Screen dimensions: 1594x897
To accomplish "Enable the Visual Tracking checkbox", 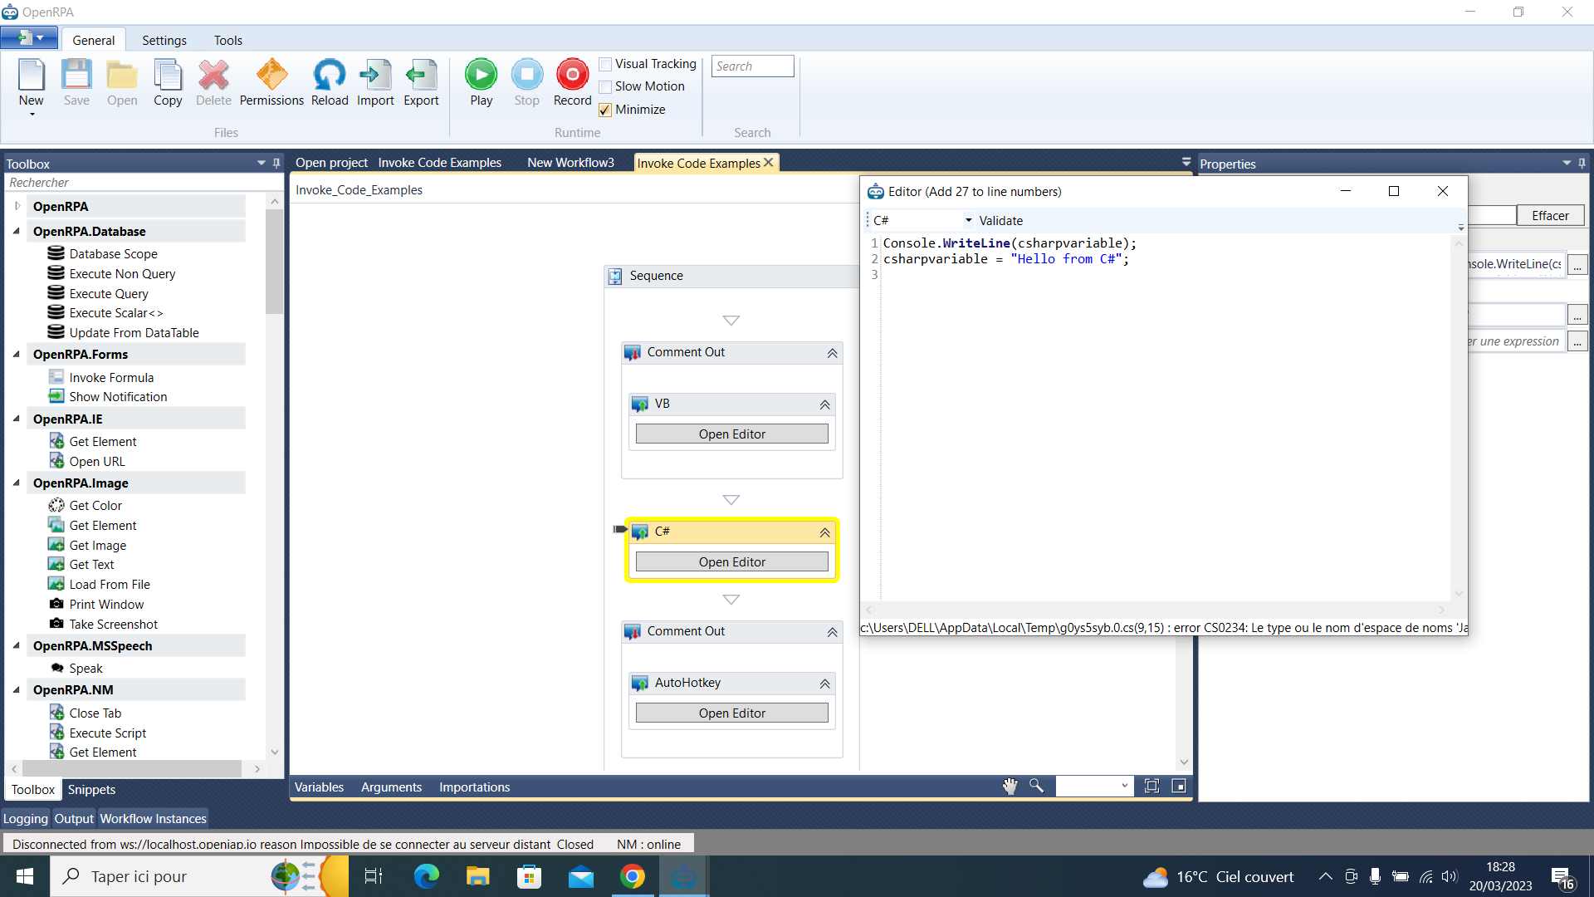I will tap(605, 65).
